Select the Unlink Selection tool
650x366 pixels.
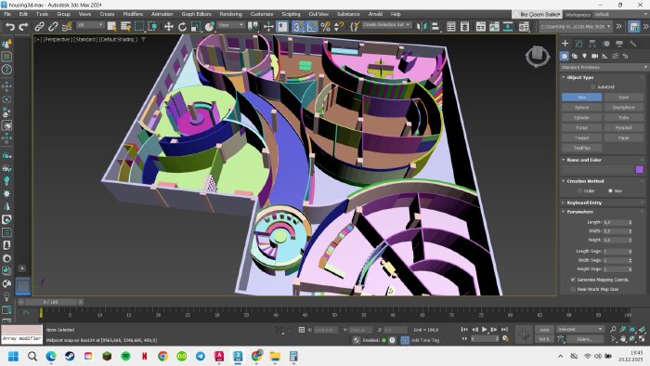pyautogui.click(x=53, y=27)
